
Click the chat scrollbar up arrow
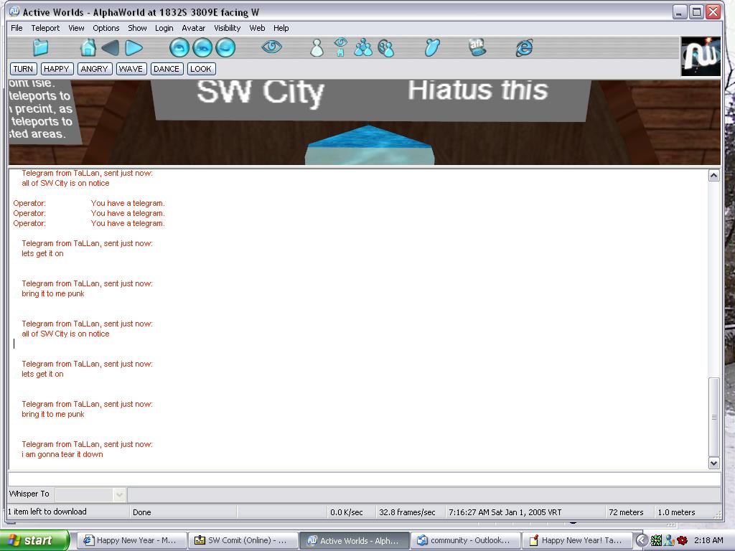[713, 176]
